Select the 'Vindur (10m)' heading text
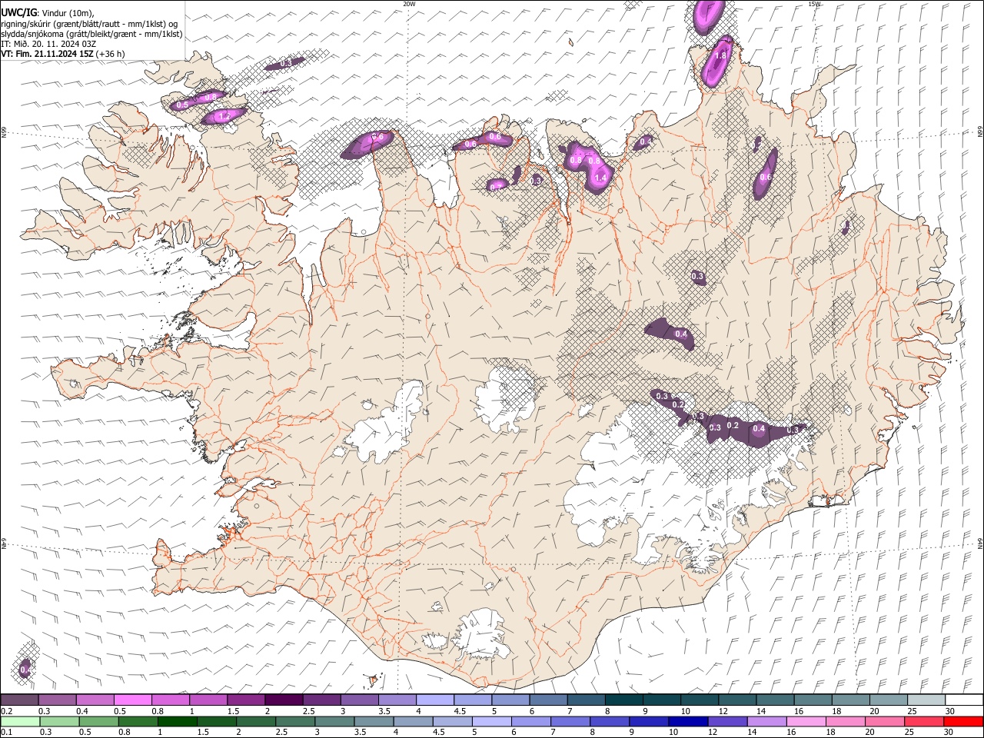 point(68,13)
